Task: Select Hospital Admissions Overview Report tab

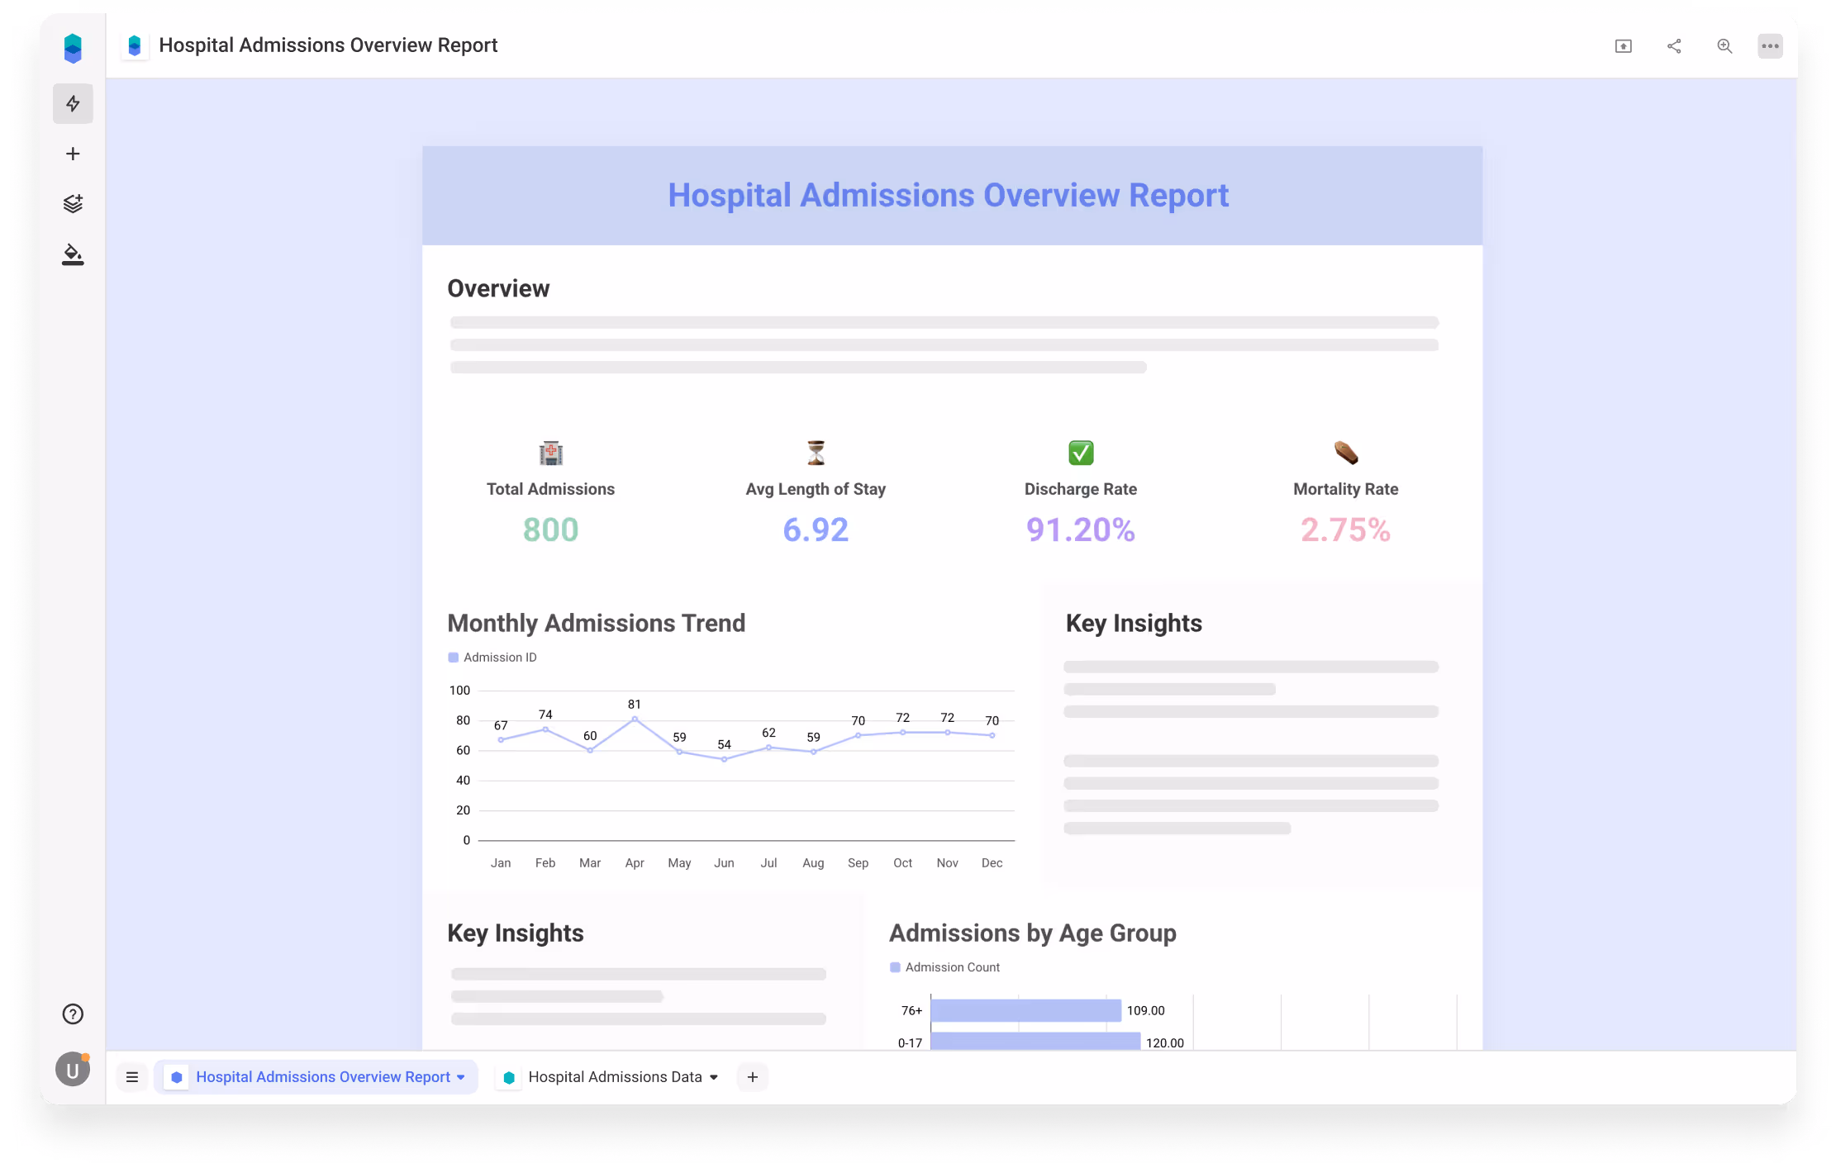Action: tap(322, 1077)
